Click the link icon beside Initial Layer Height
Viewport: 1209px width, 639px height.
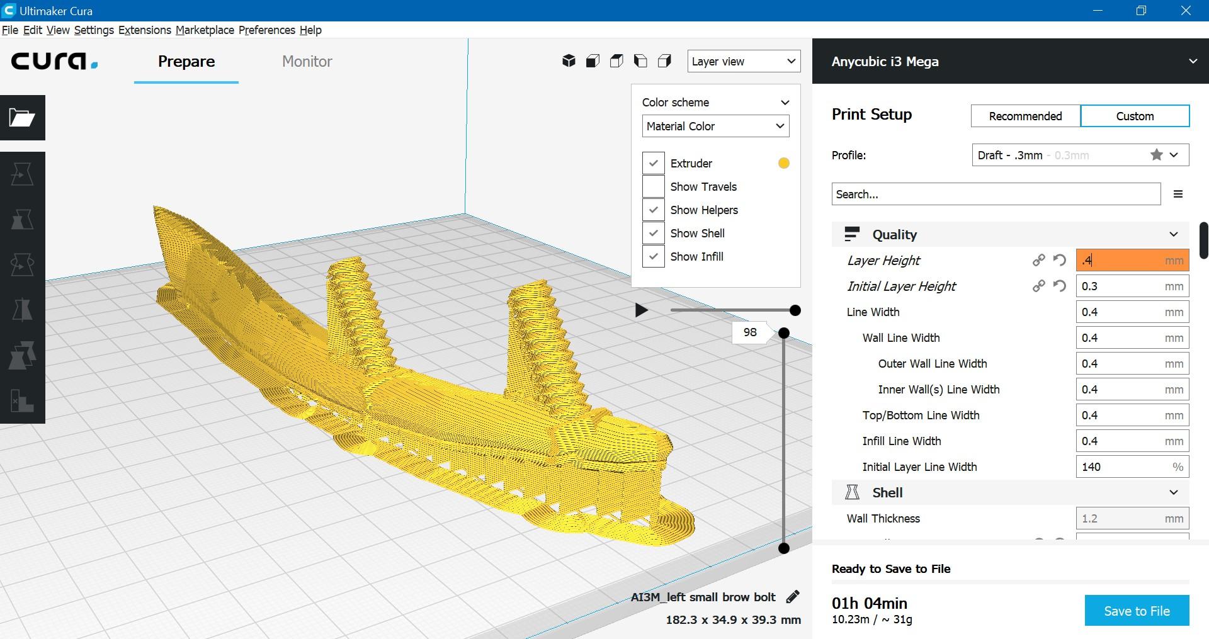coord(1038,286)
